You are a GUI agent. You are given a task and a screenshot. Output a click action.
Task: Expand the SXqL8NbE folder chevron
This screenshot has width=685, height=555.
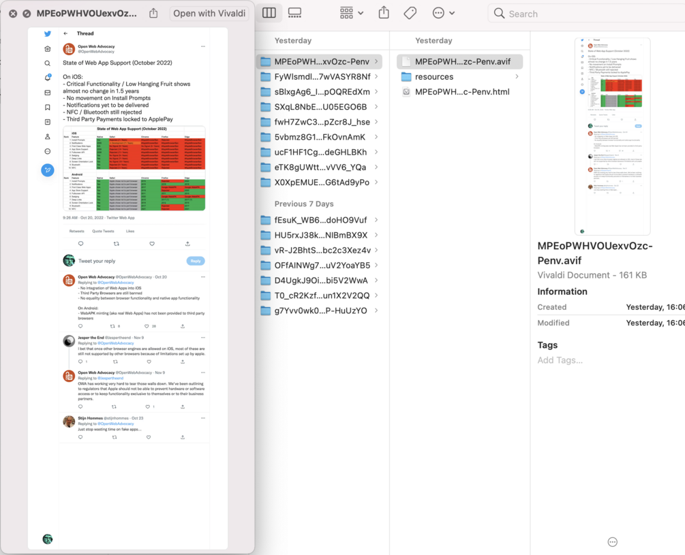(x=376, y=107)
